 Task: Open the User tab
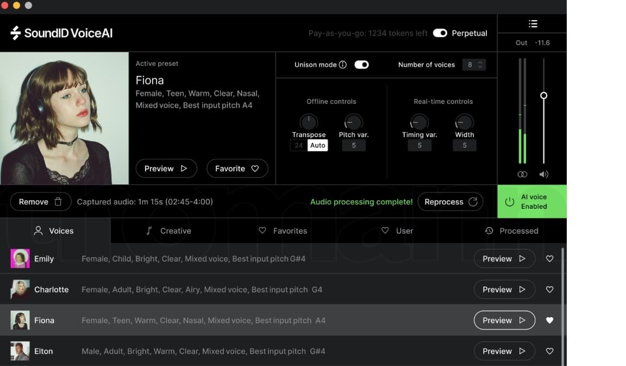point(397,231)
